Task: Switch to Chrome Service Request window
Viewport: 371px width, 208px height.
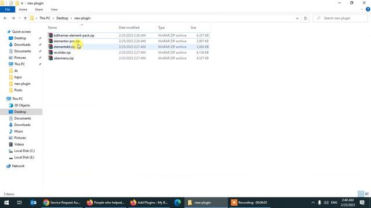Action: click(x=62, y=203)
